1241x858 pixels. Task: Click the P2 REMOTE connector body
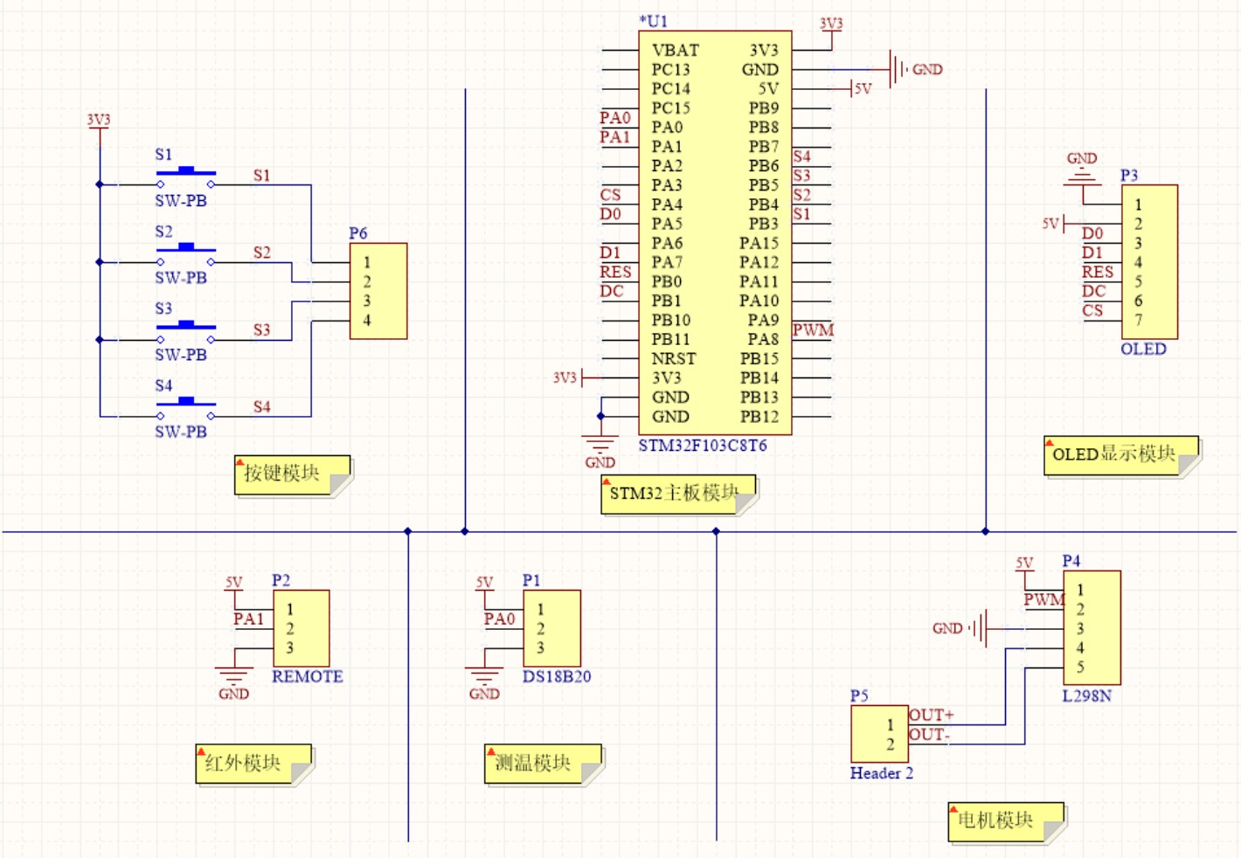coord(302,628)
